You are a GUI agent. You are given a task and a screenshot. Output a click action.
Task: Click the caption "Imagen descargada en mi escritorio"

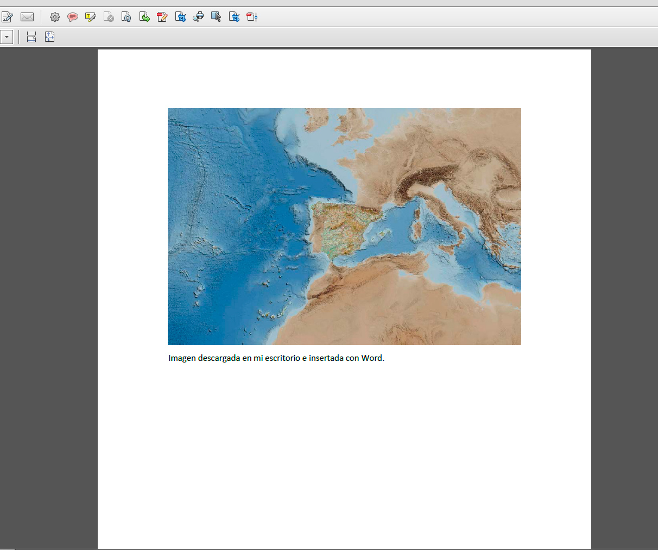pyautogui.click(x=234, y=358)
